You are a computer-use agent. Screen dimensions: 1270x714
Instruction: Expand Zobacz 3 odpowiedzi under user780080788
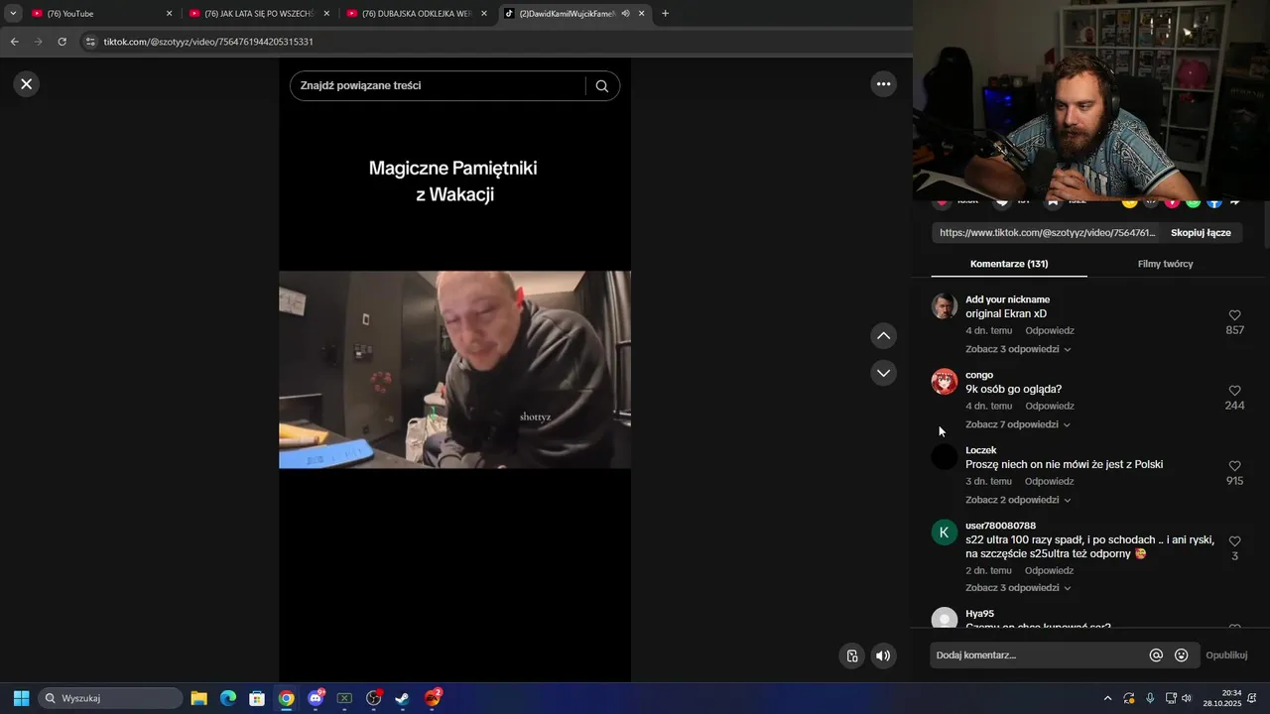click(1018, 587)
